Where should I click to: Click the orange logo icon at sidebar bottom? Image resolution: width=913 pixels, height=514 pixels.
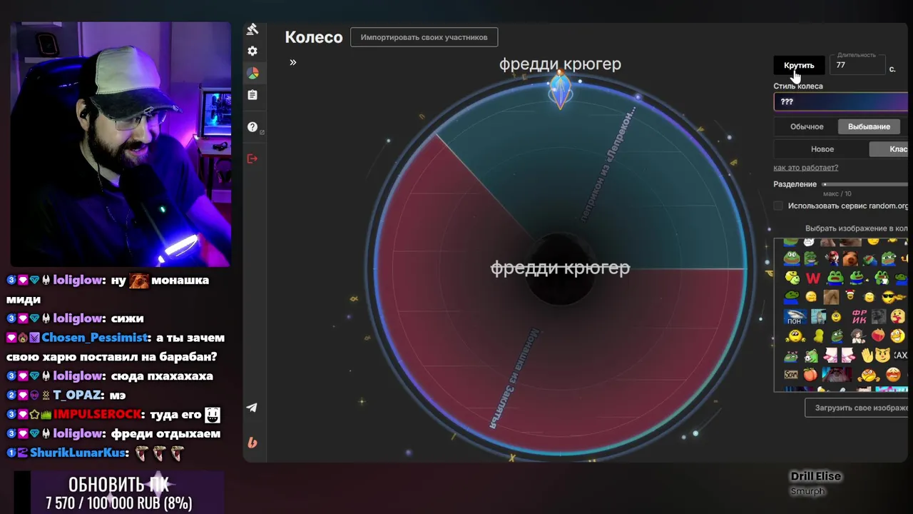coord(253,443)
